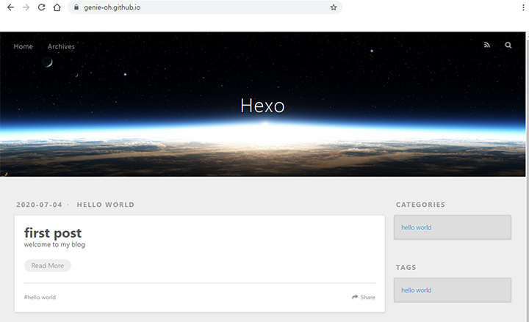
Task: Click the Share arrow on first post
Action: pos(364,297)
